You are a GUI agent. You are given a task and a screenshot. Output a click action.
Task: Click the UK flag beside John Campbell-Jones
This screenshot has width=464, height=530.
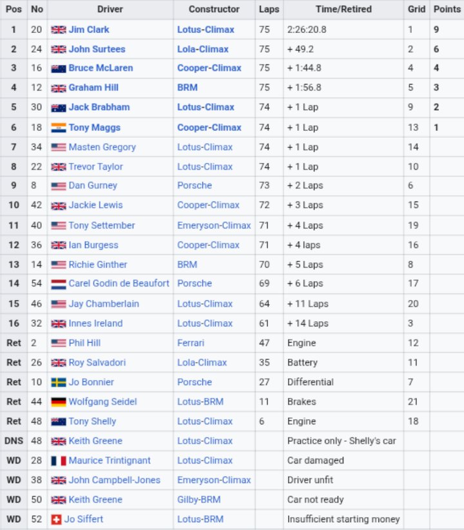59,480
